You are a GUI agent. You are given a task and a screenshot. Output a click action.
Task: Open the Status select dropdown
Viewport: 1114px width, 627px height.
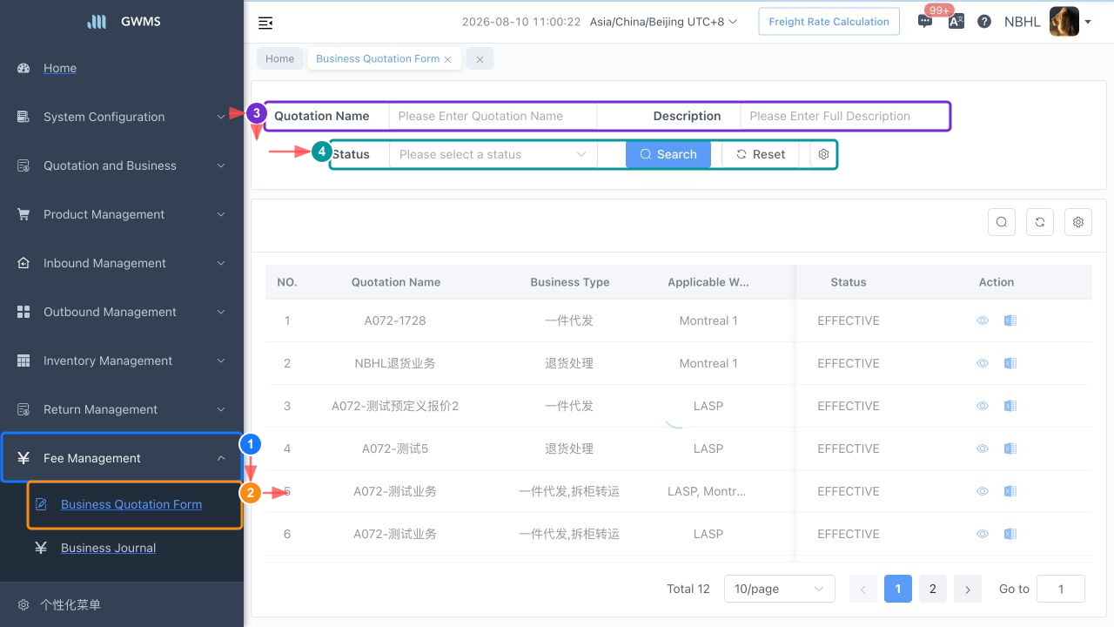493,154
